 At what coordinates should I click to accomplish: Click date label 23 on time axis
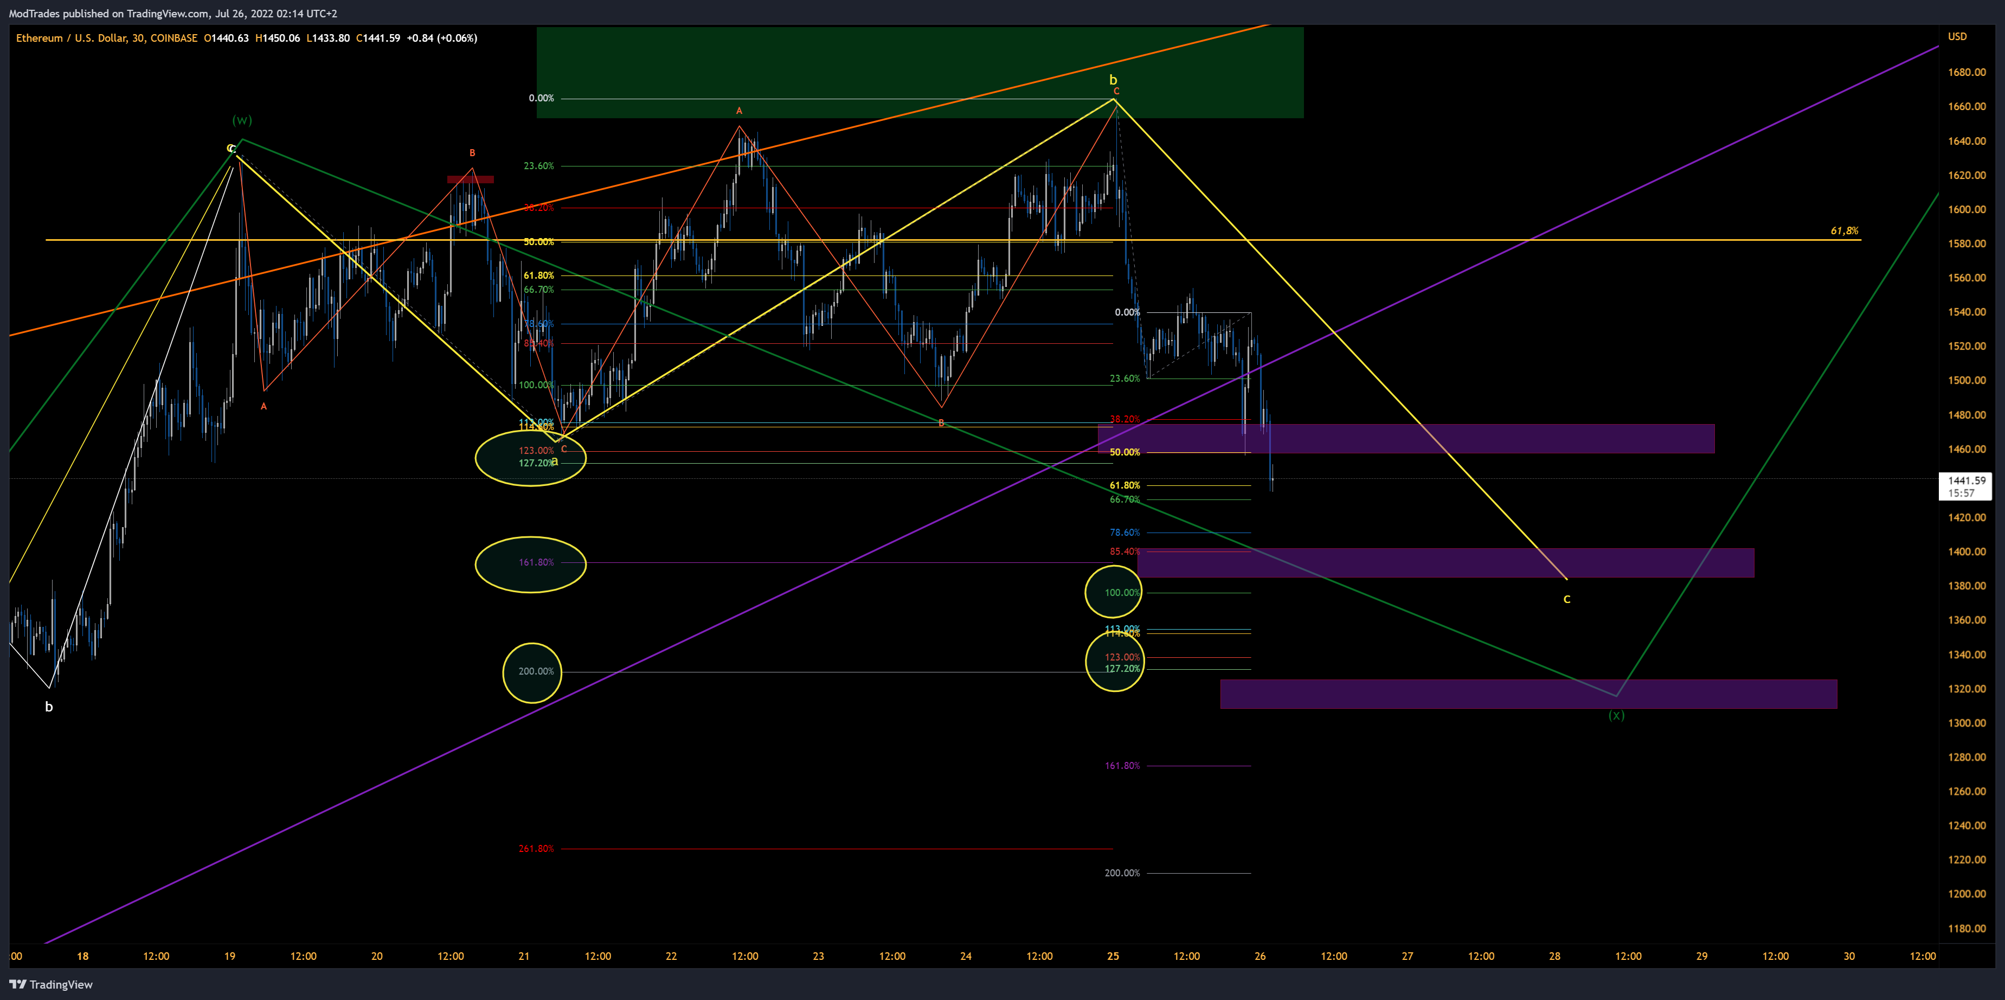(818, 957)
